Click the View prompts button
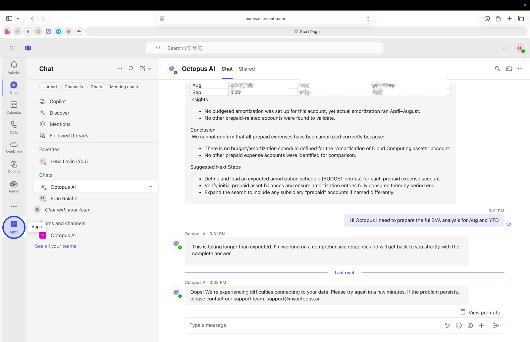530x342 pixels. (x=480, y=312)
